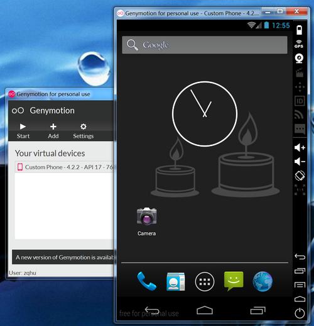Click the Genymotion logo in the manager header
Viewport: 314px width, 326px height.
click(18, 110)
